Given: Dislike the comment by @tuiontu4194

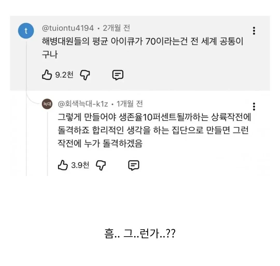Looking at the screenshot, I should click(x=86, y=75).
